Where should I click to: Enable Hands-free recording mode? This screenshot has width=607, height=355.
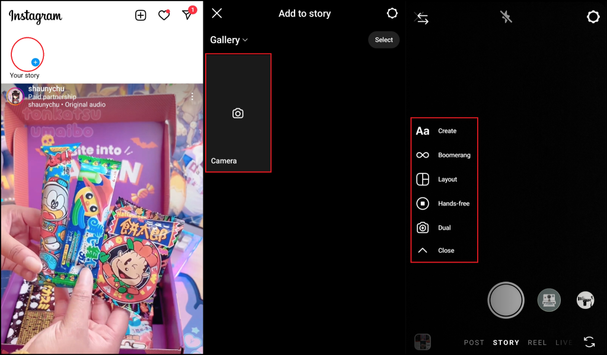[423, 204]
